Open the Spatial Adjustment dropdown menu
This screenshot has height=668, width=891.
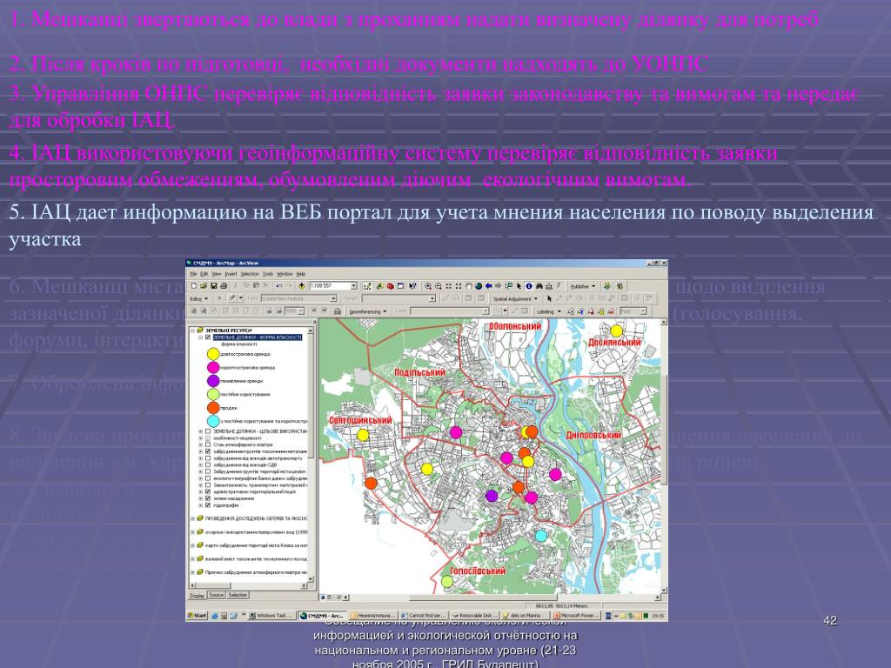[515, 298]
